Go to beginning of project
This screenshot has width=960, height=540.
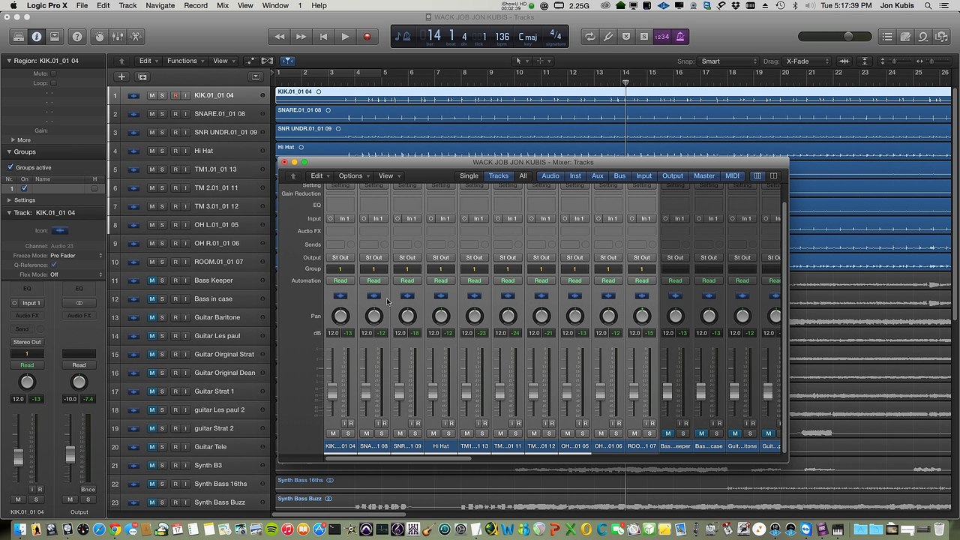pyautogui.click(x=323, y=36)
